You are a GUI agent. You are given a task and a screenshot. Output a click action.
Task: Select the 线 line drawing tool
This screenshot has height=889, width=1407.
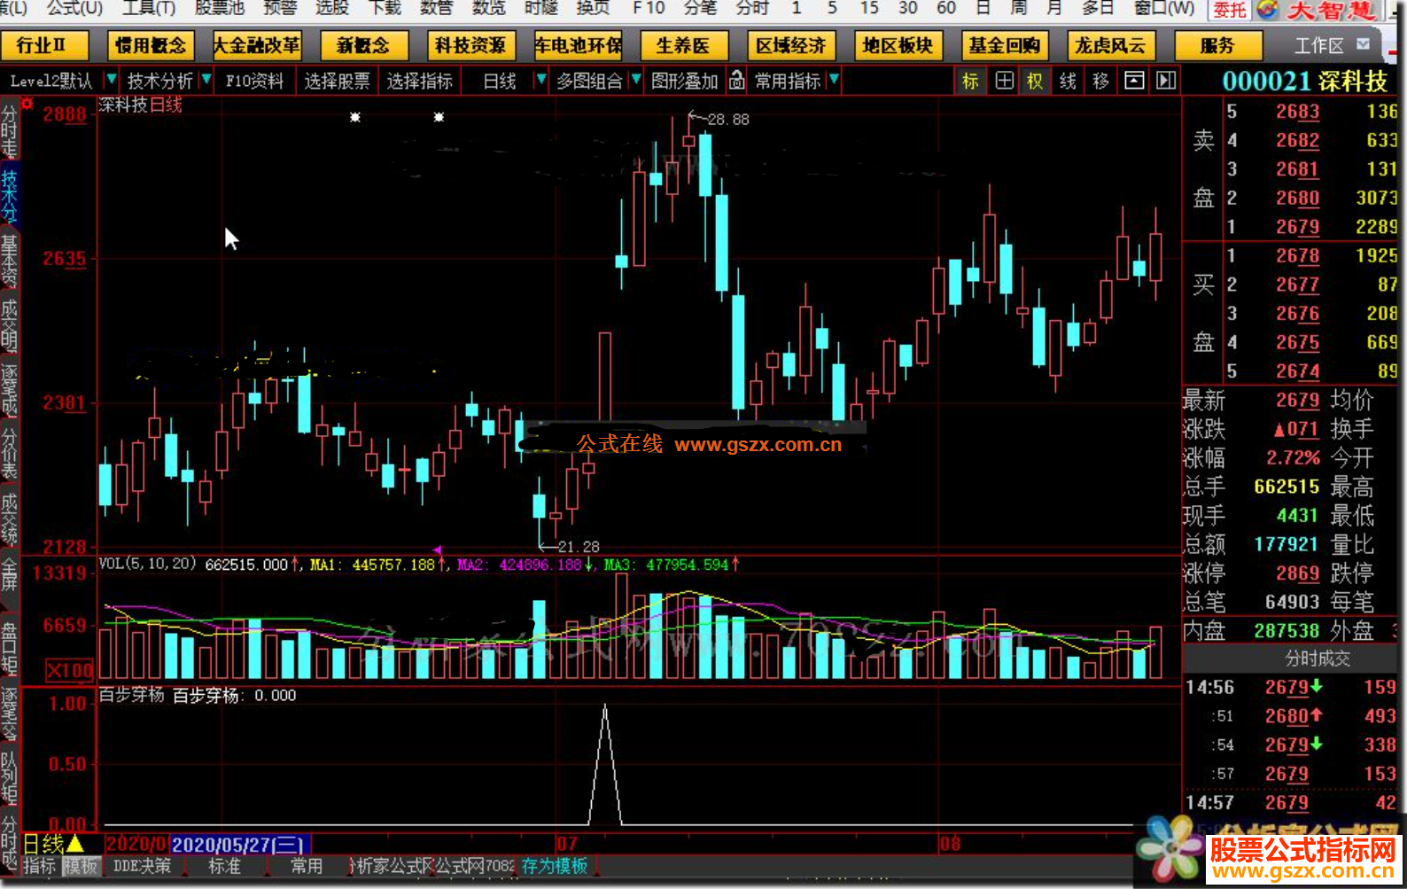click(x=1068, y=82)
